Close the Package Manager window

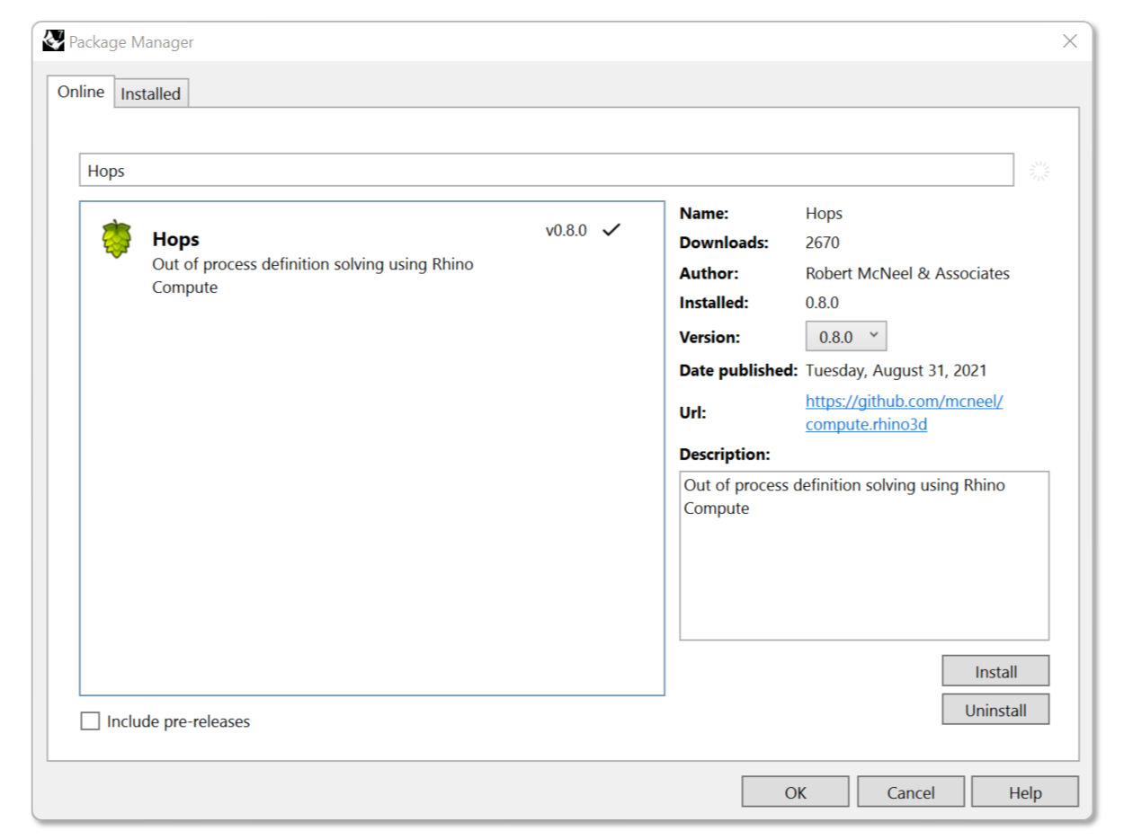tap(1069, 41)
